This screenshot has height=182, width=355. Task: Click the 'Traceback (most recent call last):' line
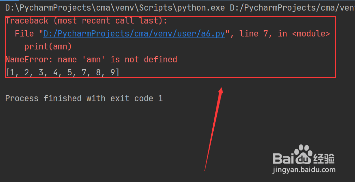(x=86, y=21)
